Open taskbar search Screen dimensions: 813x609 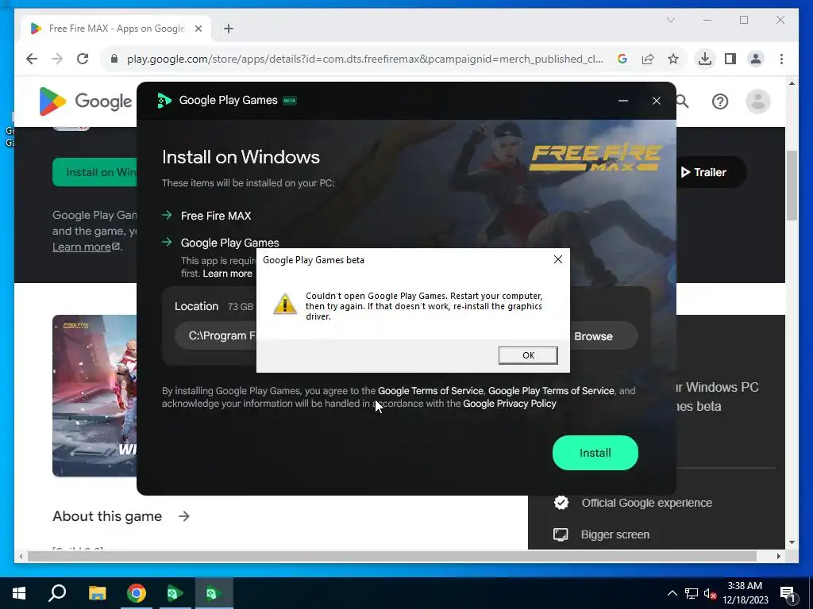click(57, 593)
